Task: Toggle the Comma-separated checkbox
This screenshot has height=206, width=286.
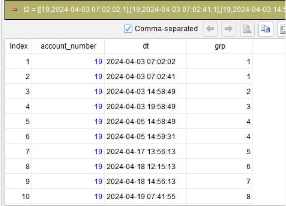Action: coord(128,29)
